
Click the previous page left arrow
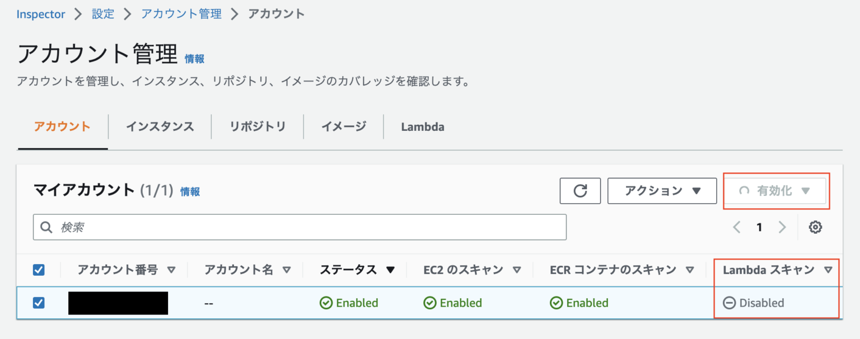(x=737, y=227)
